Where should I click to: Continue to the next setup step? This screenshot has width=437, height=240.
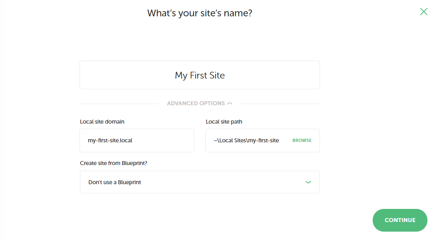pyautogui.click(x=400, y=220)
